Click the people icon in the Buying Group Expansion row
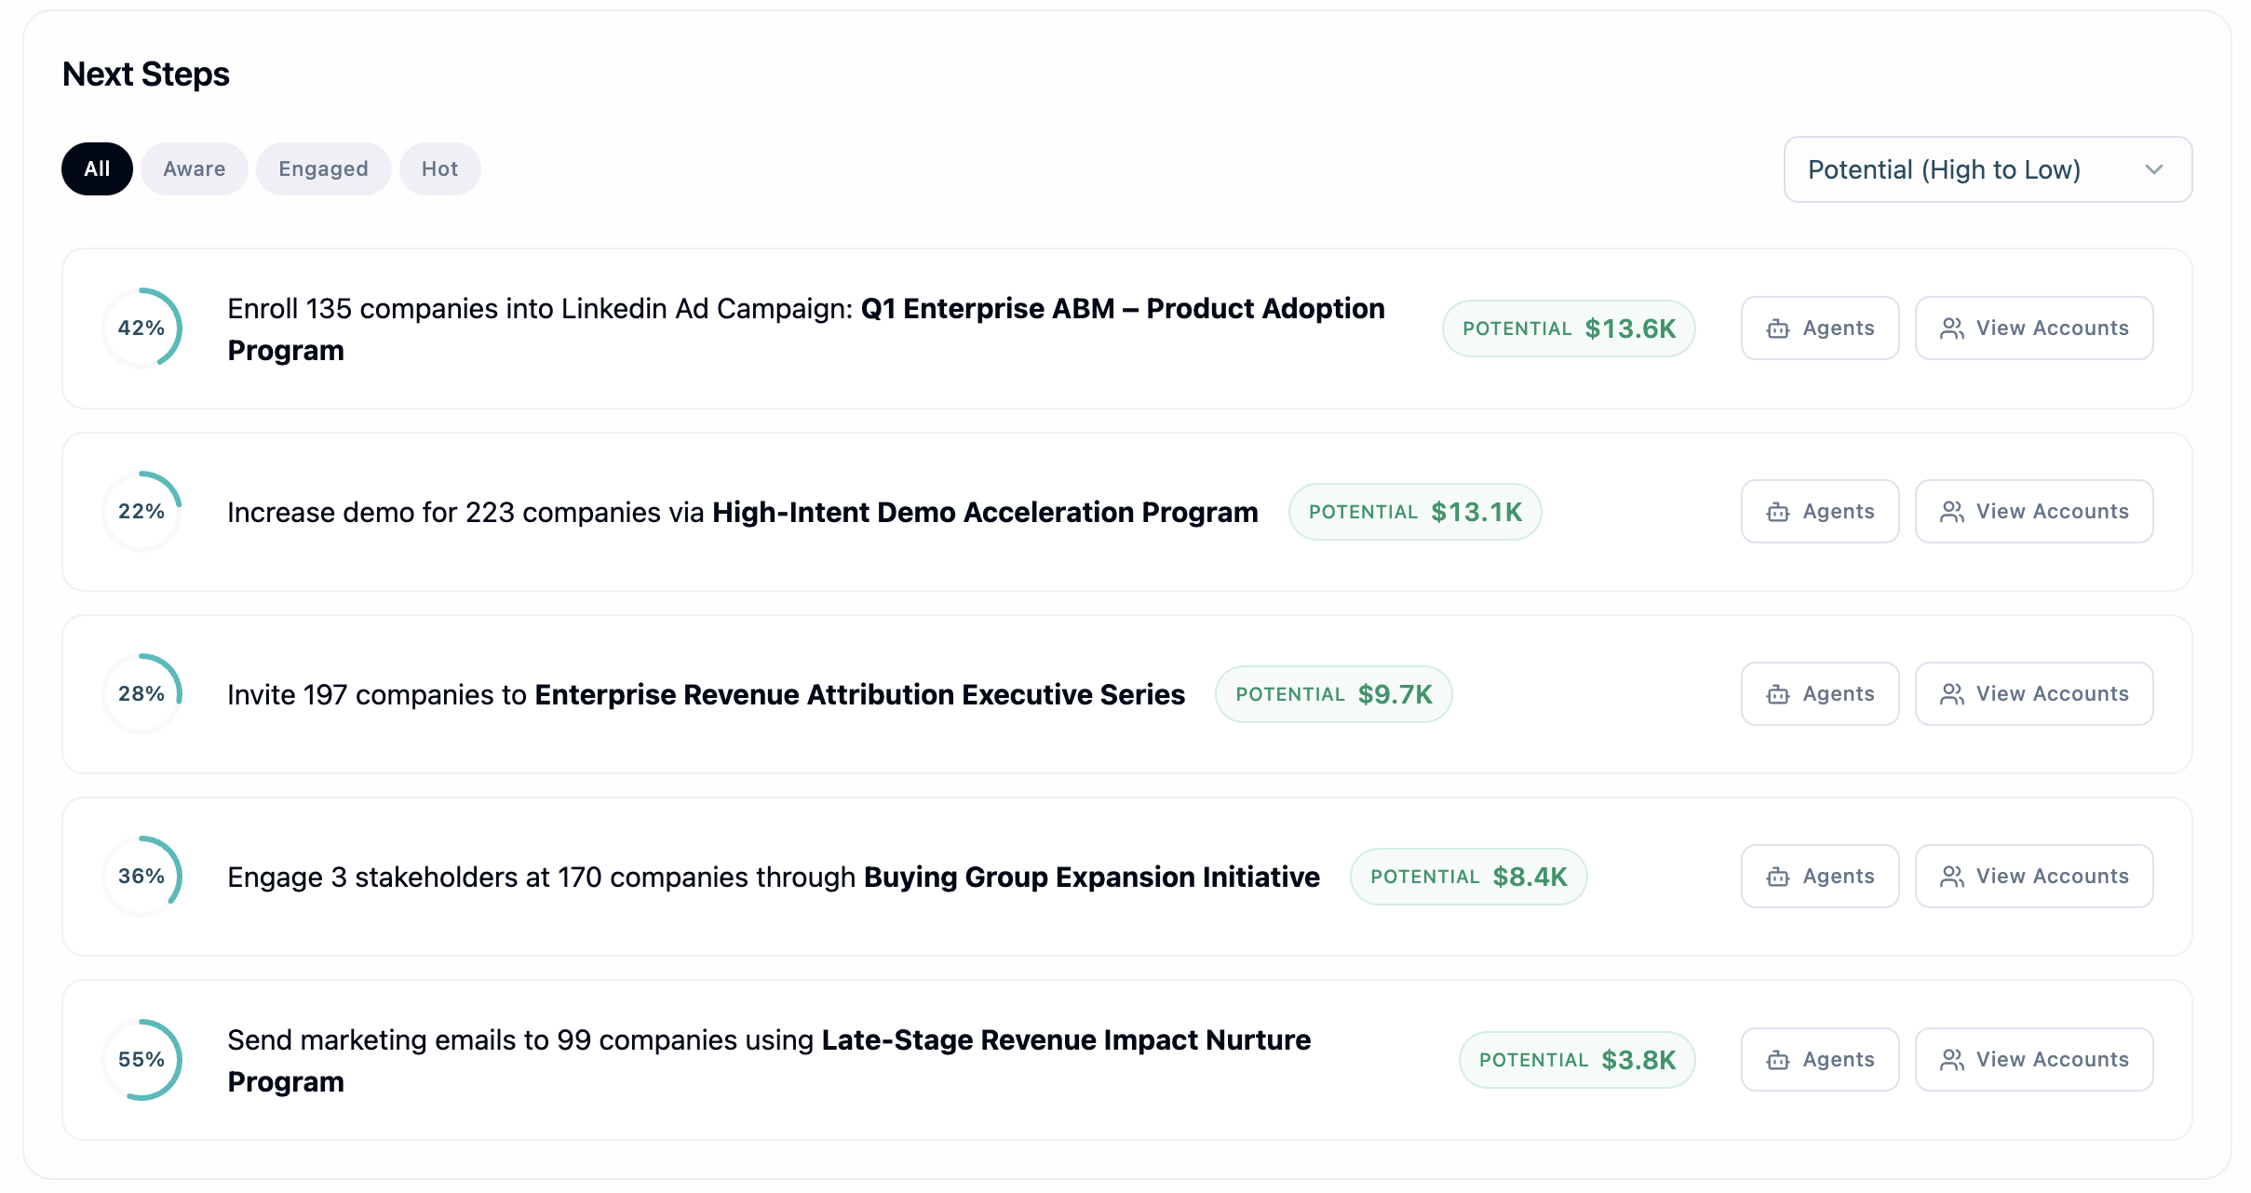Screen dimensions: 2251x1193 pos(1952,877)
